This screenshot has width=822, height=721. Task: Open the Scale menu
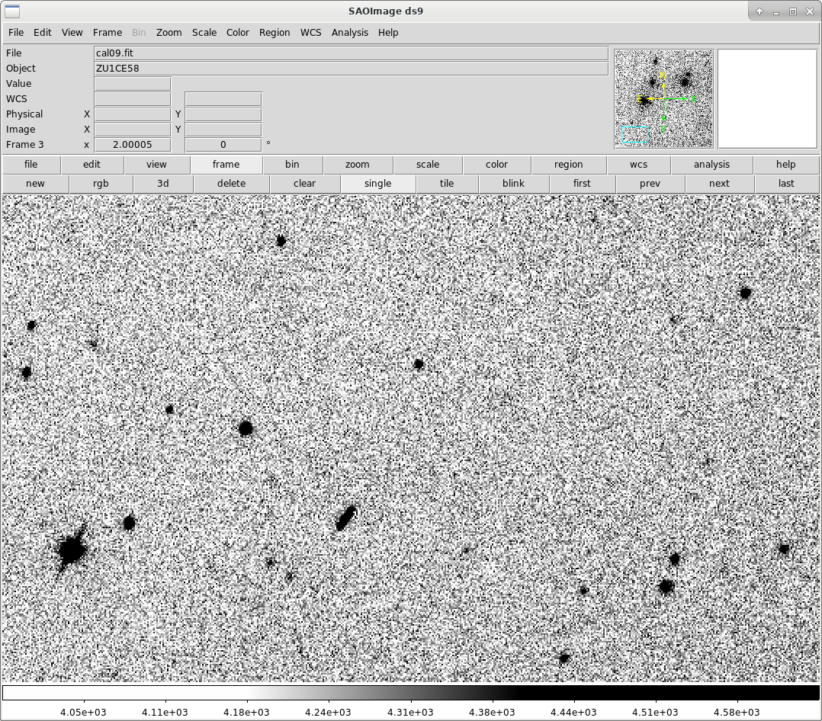(204, 33)
